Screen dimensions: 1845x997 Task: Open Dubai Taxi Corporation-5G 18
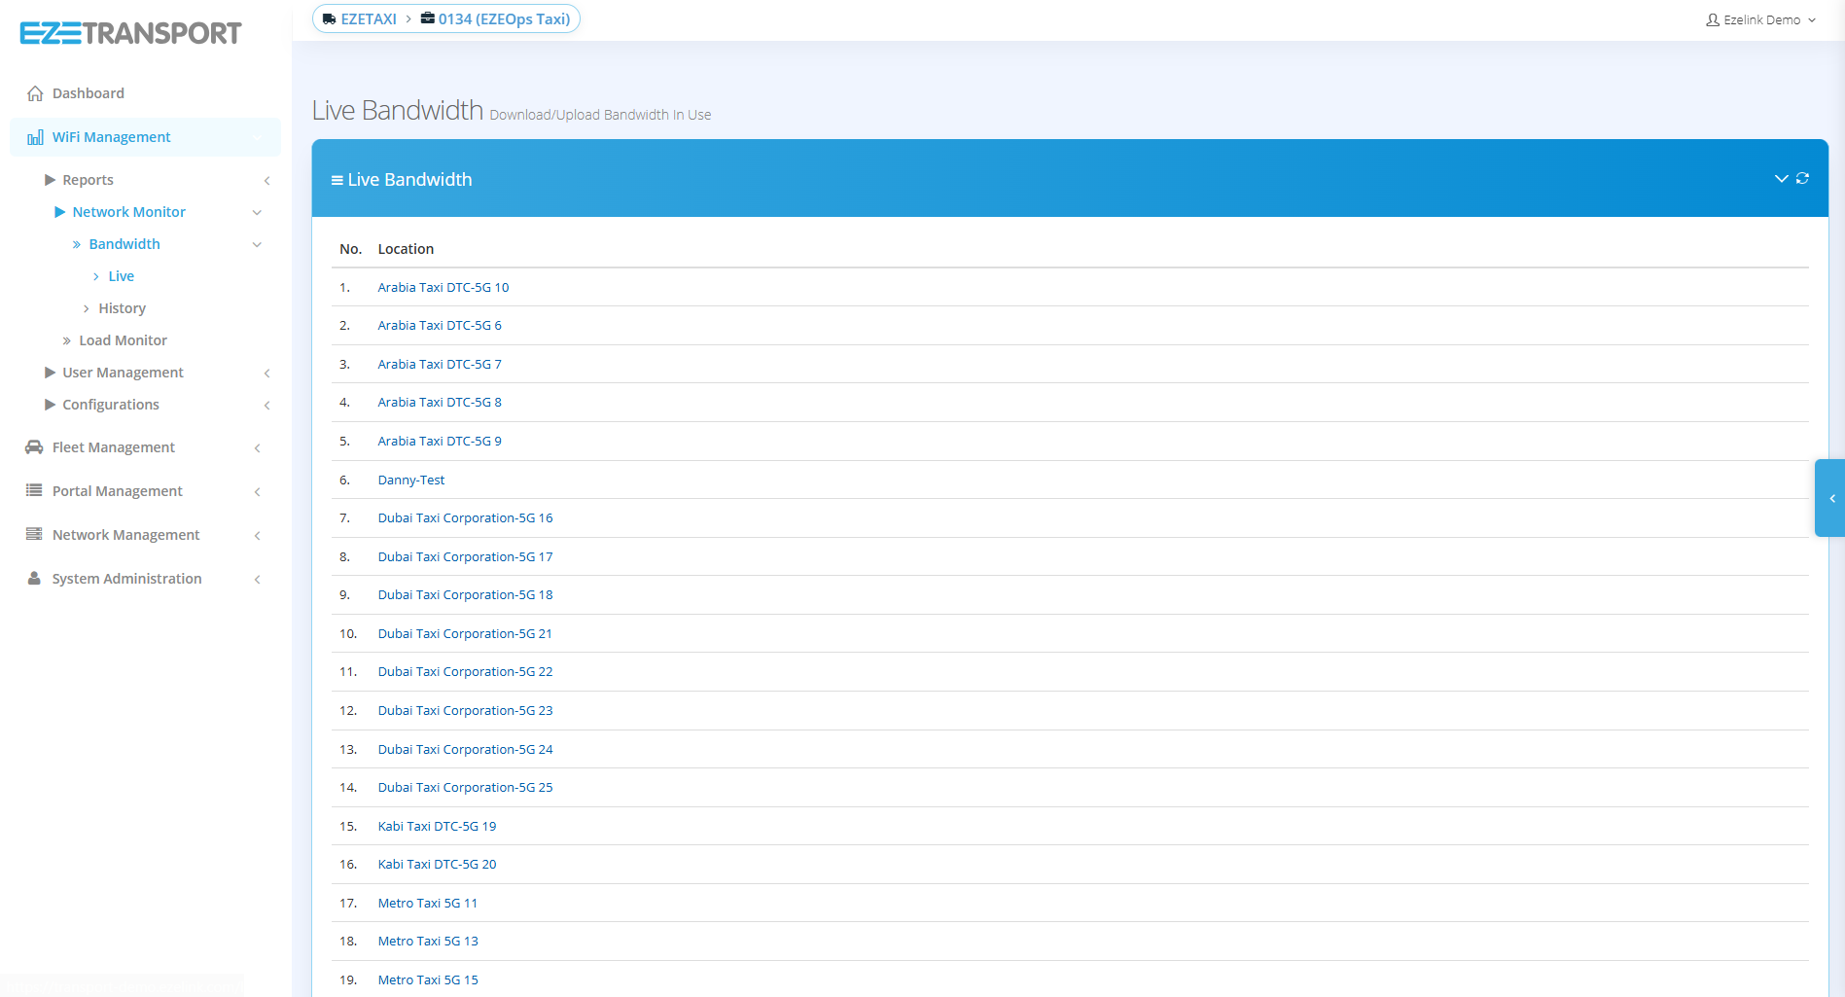pyautogui.click(x=465, y=594)
